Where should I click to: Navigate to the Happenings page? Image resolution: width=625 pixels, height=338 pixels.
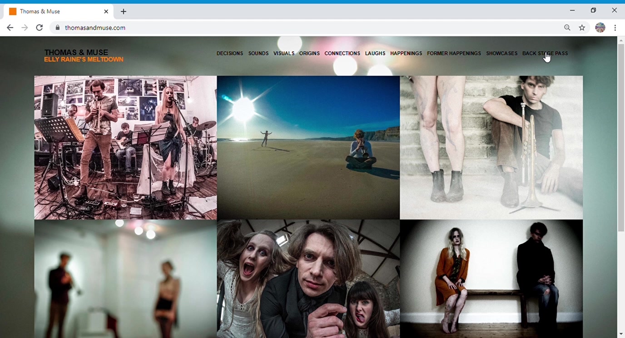406,54
